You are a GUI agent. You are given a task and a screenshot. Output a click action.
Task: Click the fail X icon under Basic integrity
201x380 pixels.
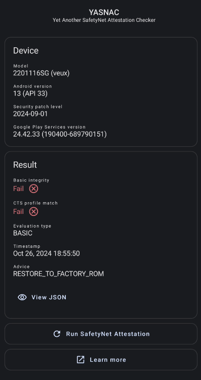33,188
